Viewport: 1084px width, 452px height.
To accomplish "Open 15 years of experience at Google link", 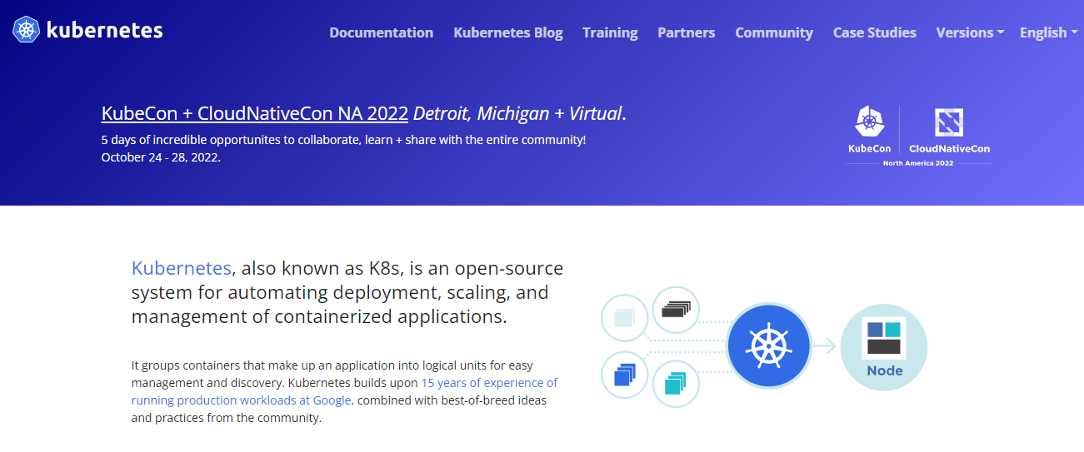I will [x=344, y=391].
